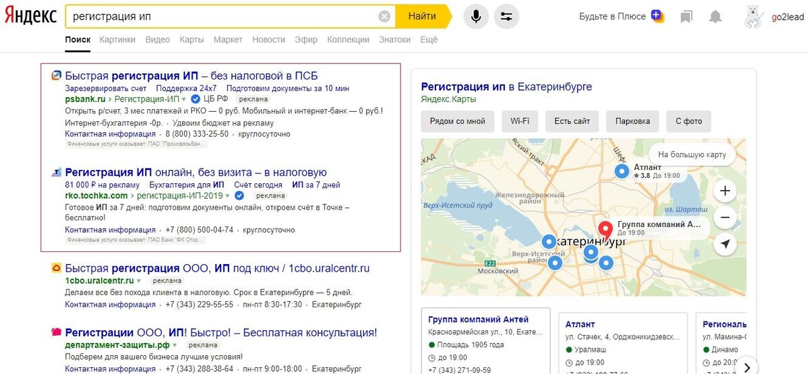
Task: Click Plus badge icon next to Будьте в Плюсе
Action: click(x=657, y=15)
